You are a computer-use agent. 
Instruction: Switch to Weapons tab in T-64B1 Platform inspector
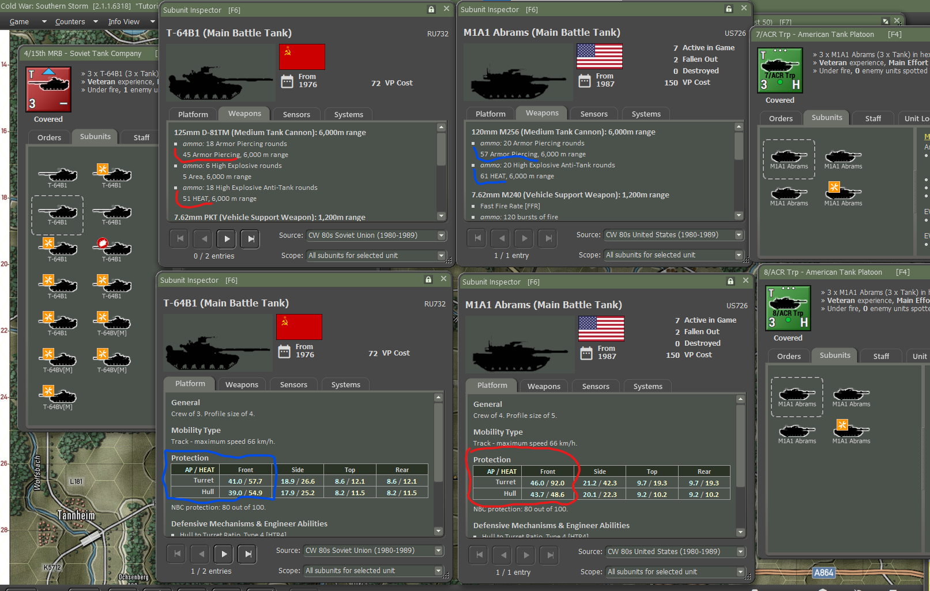point(242,384)
